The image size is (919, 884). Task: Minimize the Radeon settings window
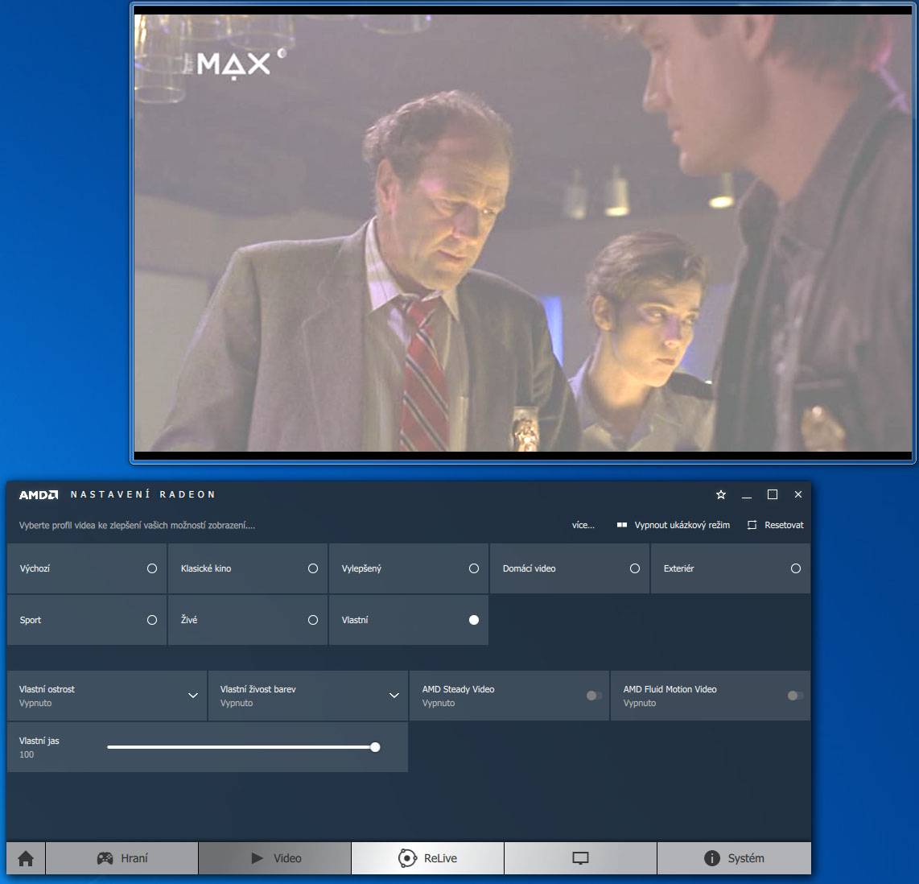(747, 495)
